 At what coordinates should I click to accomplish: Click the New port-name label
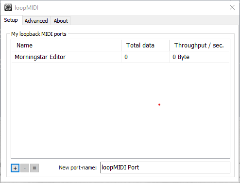pyautogui.click(x=78, y=168)
